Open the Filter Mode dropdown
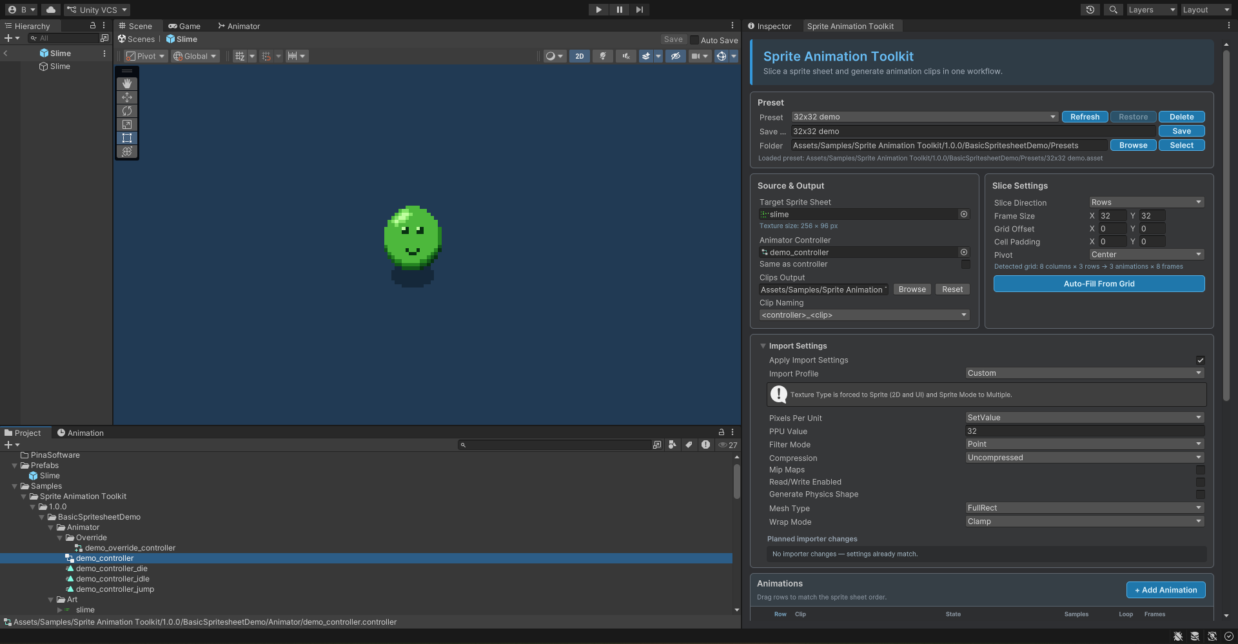 (x=1085, y=444)
